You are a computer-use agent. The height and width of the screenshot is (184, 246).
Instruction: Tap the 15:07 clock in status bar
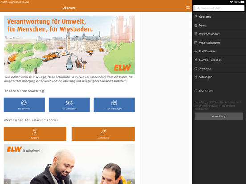click(4, 2)
